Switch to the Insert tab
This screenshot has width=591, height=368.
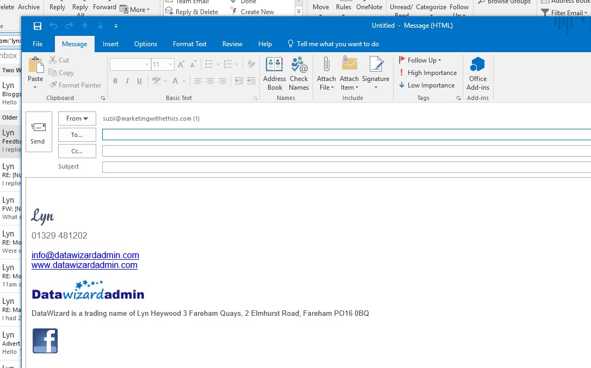110,44
